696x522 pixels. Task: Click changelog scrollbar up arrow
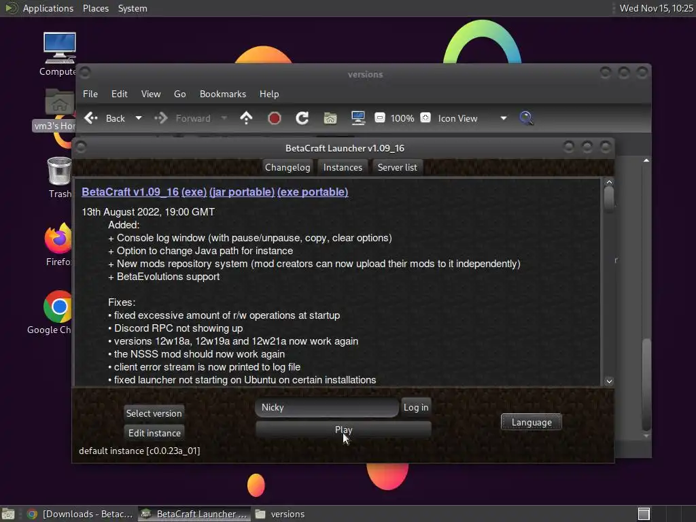coord(609,182)
